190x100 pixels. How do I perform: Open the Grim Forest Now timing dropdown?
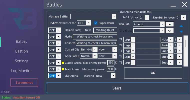(107, 56)
